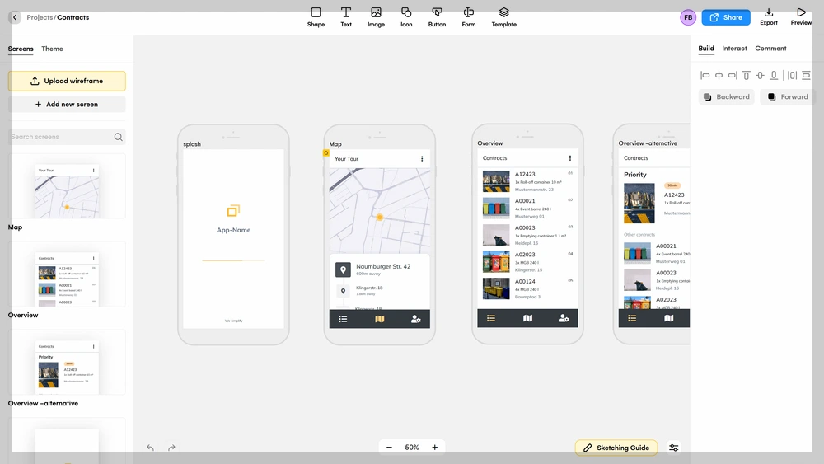Switch to the Build tab

click(x=706, y=49)
